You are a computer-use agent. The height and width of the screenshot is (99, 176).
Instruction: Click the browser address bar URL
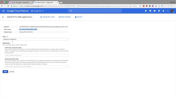(79, 6)
